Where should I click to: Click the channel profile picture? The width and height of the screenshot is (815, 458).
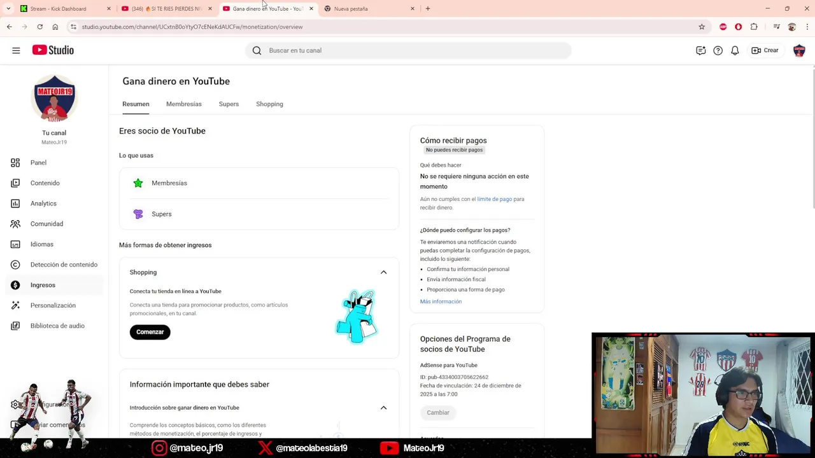54,99
